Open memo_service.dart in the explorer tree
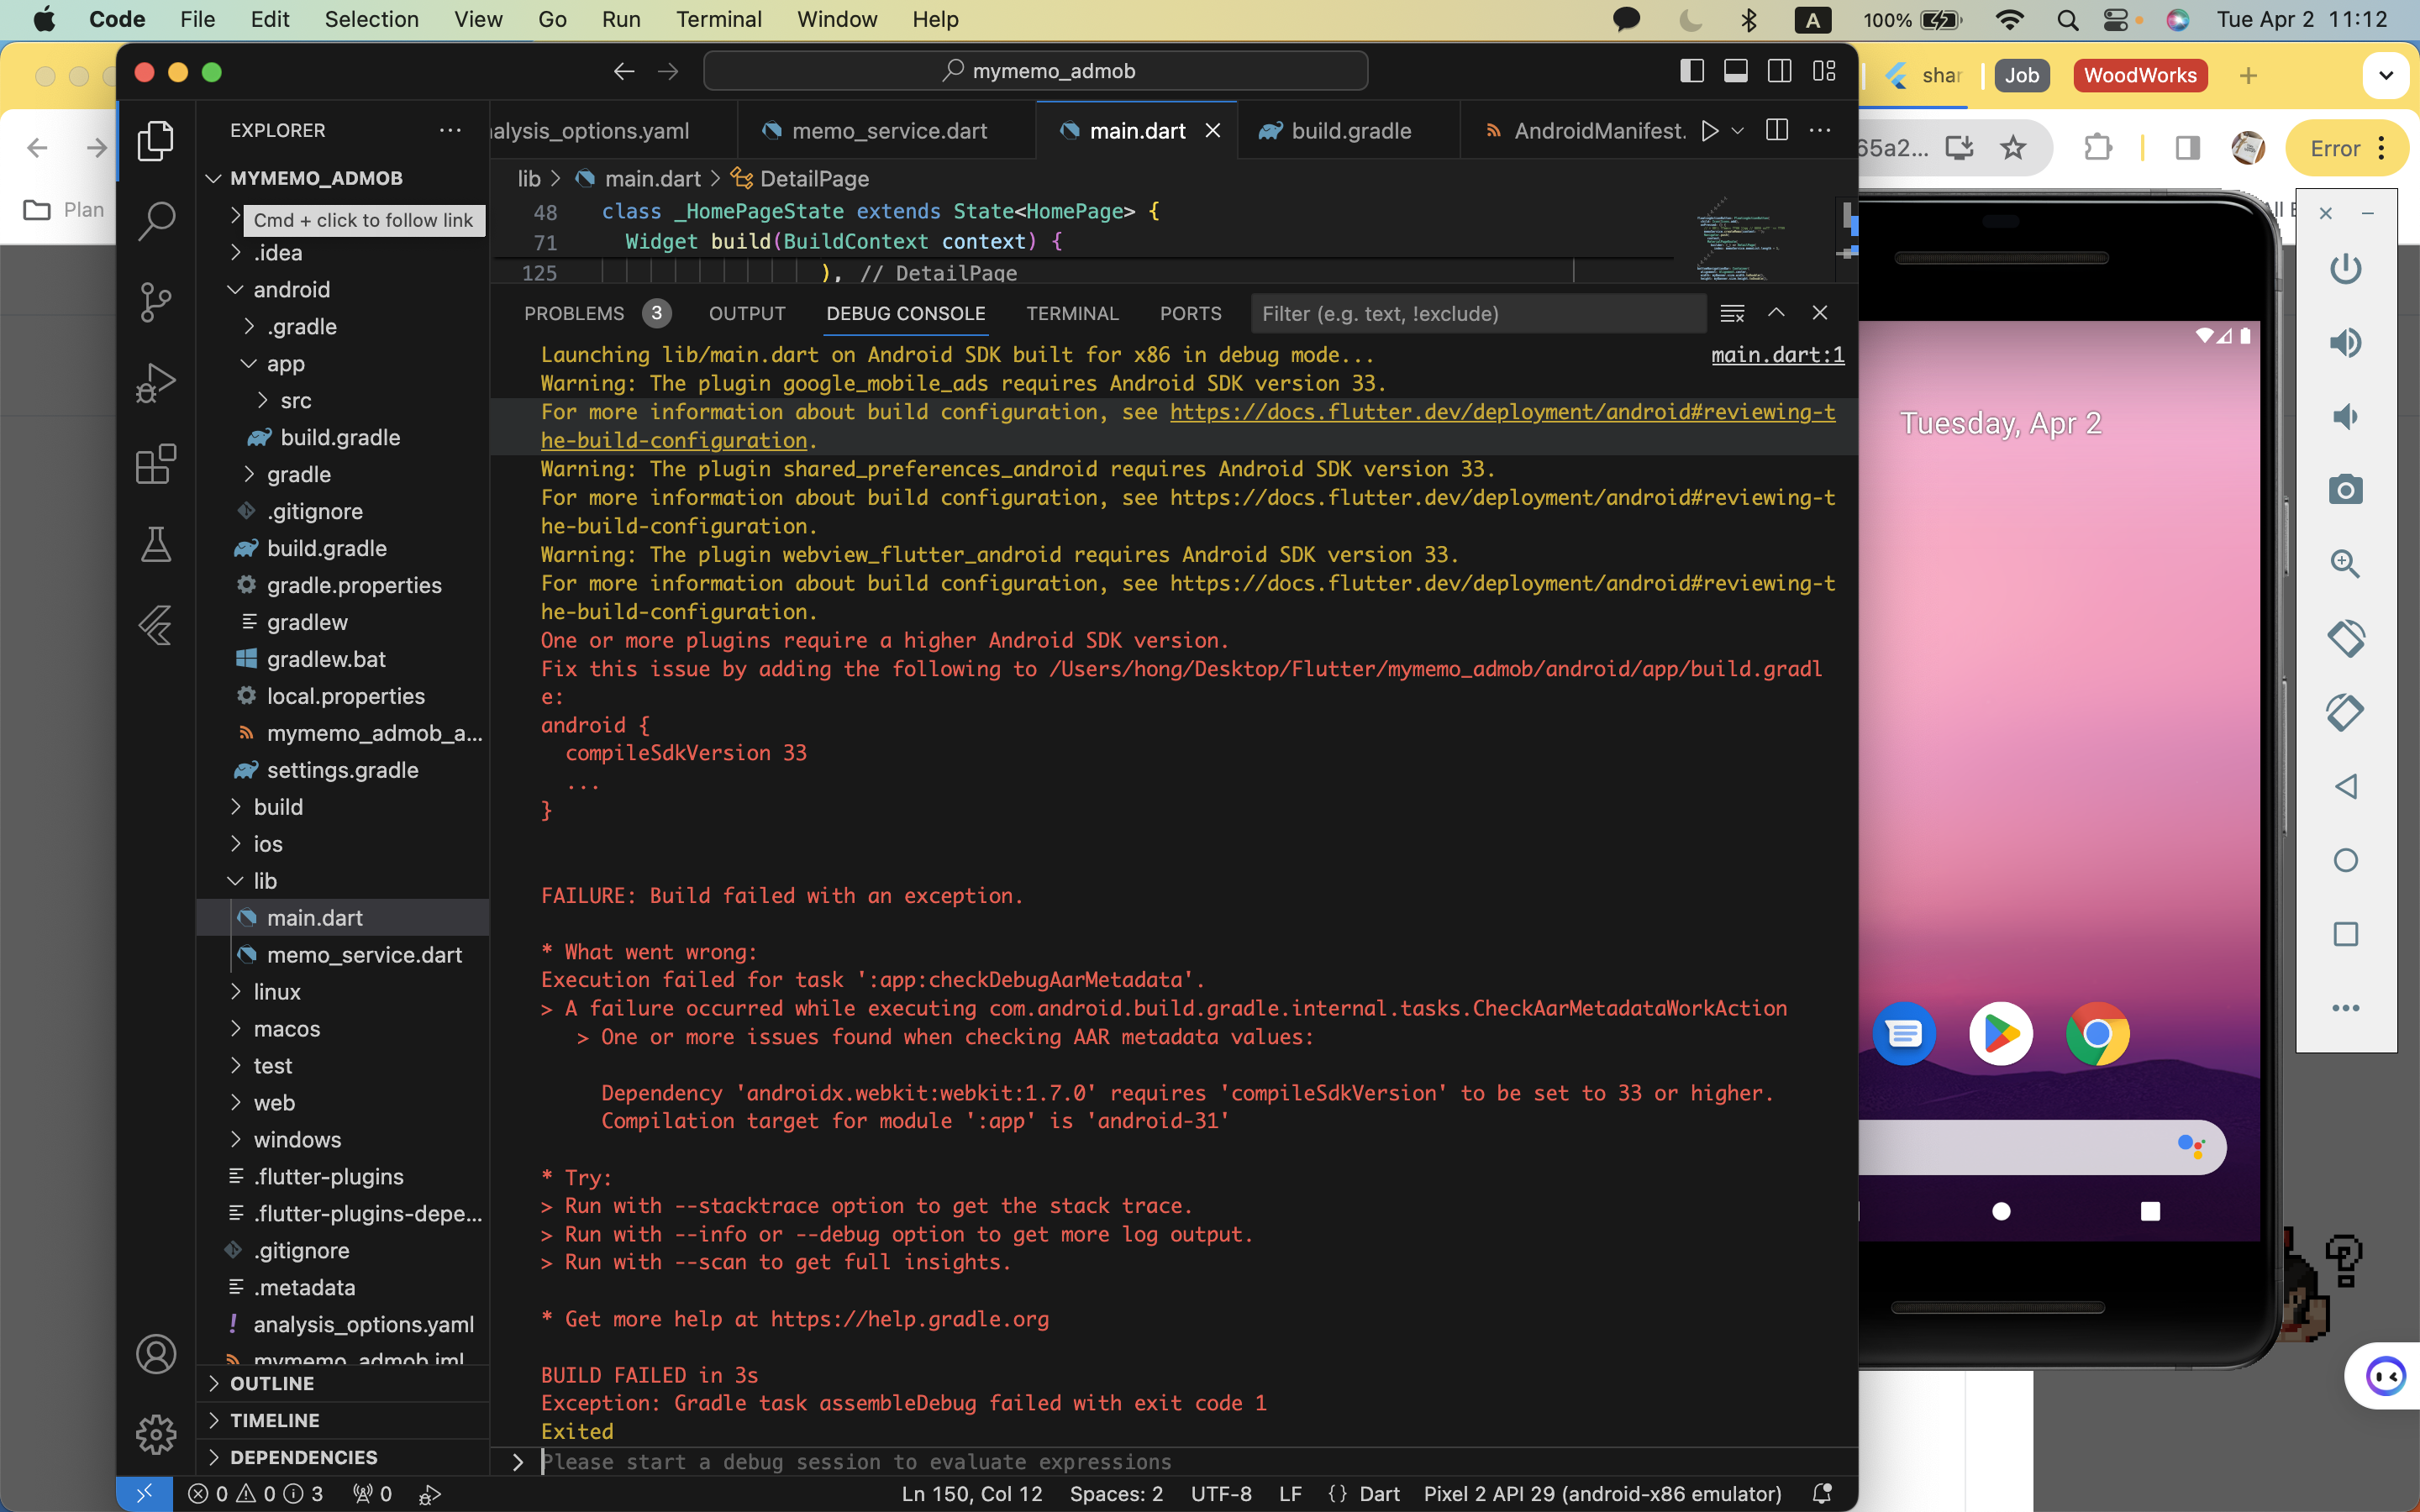The image size is (2420, 1512). tap(343, 955)
